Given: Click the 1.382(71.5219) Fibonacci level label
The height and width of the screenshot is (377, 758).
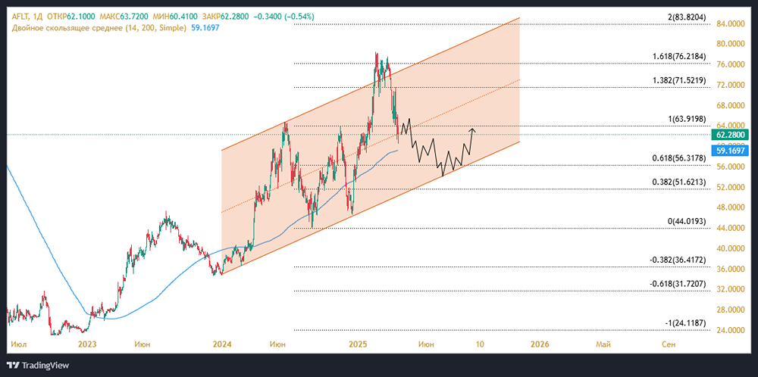Looking at the screenshot, I should (679, 80).
